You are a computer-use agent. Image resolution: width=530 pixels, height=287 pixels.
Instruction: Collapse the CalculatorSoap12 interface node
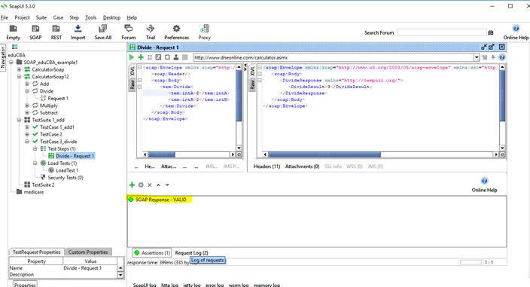click(x=20, y=77)
